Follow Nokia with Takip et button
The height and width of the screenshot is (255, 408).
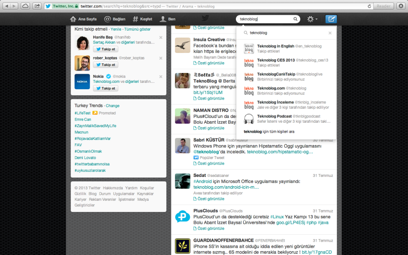[x=106, y=88]
